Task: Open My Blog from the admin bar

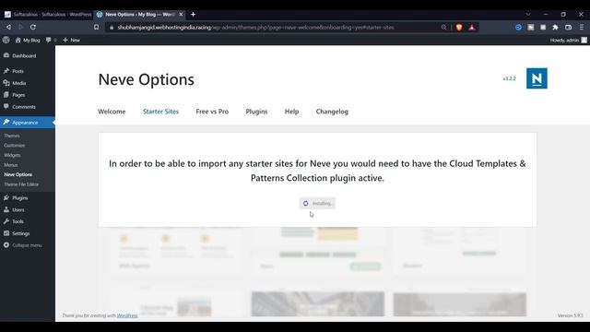Action: 28,40
